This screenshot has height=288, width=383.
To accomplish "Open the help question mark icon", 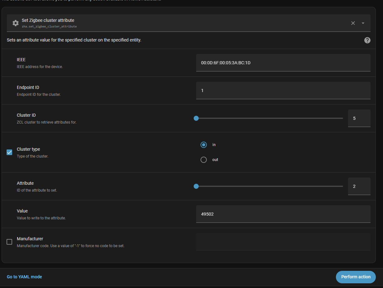I will point(367,40).
